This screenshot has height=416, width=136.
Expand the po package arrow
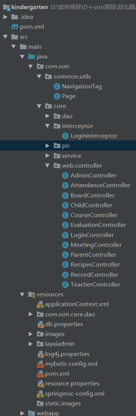(x=47, y=146)
